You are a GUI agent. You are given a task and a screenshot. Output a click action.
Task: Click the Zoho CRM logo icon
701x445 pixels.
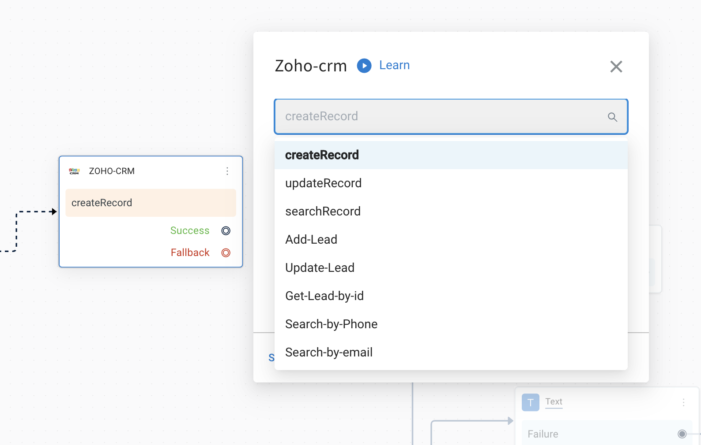[74, 171]
